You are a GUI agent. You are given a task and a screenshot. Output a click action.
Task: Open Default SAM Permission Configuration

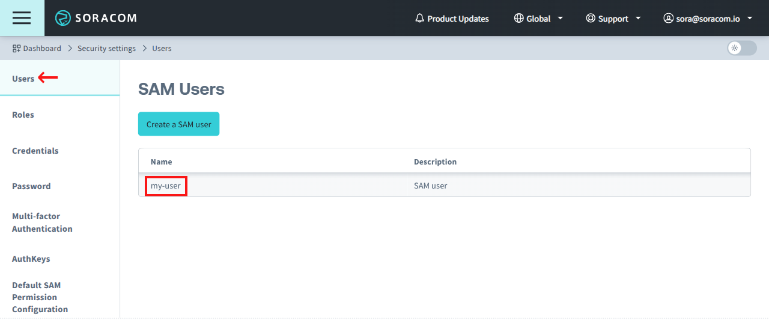tap(40, 297)
